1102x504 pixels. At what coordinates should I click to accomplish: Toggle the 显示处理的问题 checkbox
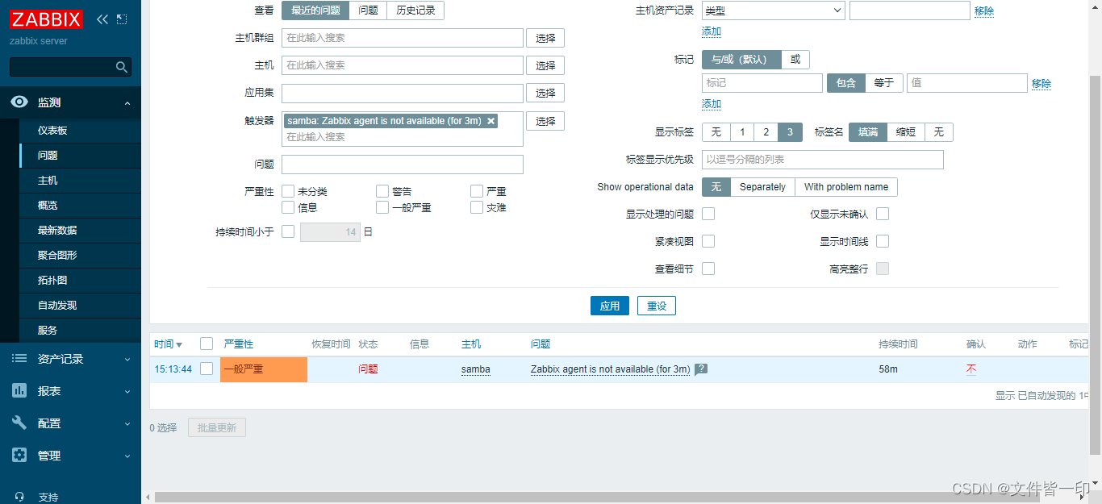[x=708, y=214]
